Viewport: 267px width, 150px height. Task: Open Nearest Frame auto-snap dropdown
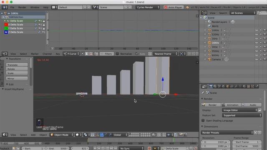coord(165,54)
